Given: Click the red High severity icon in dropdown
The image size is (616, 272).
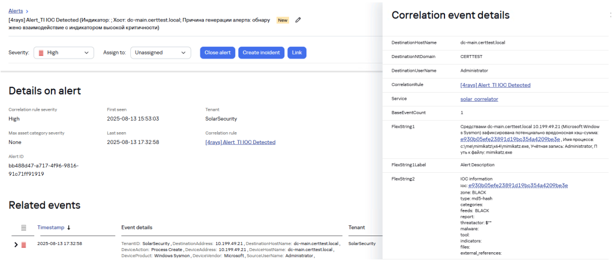Looking at the screenshot, I should (41, 53).
